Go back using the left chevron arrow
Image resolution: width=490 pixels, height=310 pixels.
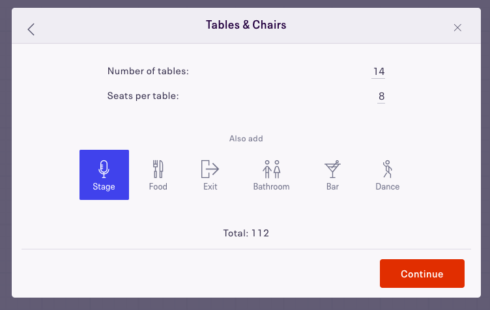(x=31, y=29)
